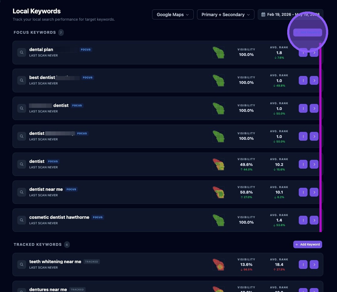Screen dimensions: 337x292
Task: Click the 18.4 average rank value
Action: 279,264
